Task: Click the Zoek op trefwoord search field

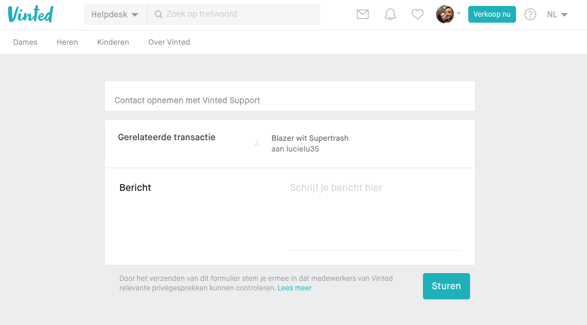Action: pos(234,14)
